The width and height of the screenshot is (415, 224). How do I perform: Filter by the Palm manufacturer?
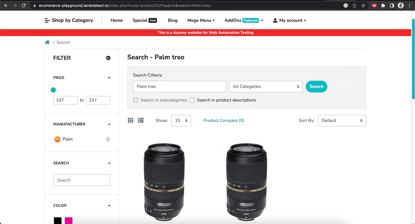[68, 139]
